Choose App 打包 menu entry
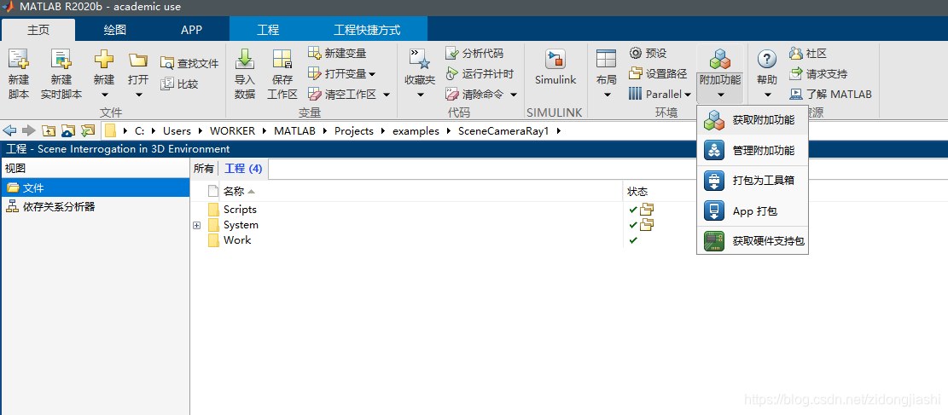 tap(753, 210)
